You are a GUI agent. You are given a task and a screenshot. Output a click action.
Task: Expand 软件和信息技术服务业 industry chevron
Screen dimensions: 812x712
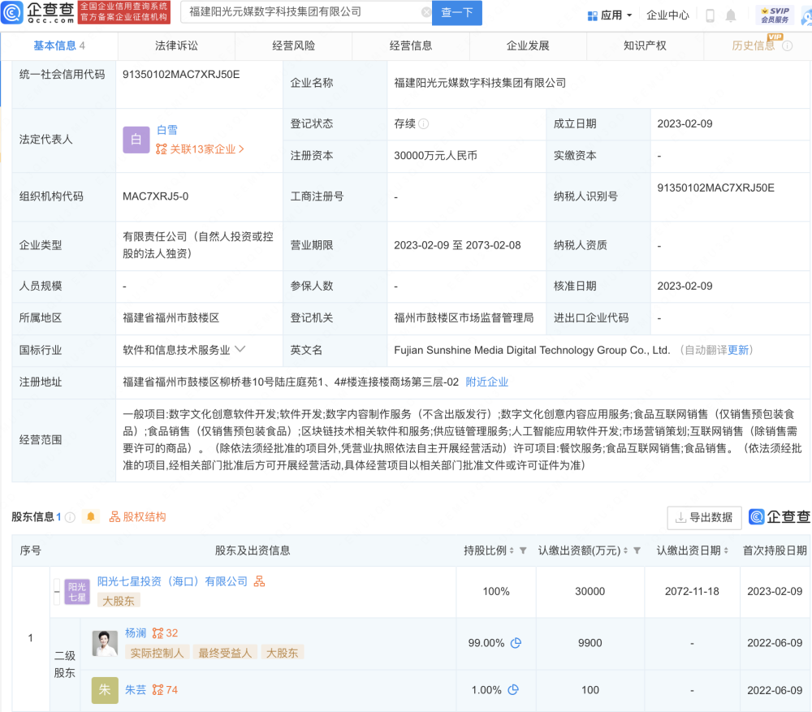pyautogui.click(x=240, y=350)
